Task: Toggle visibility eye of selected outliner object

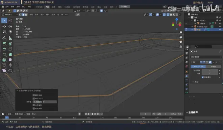Action: point(220,29)
